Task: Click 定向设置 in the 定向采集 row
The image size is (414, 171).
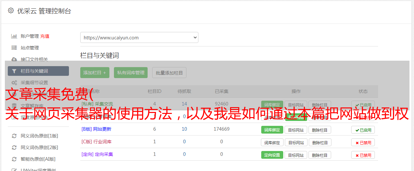Action: click(x=272, y=155)
